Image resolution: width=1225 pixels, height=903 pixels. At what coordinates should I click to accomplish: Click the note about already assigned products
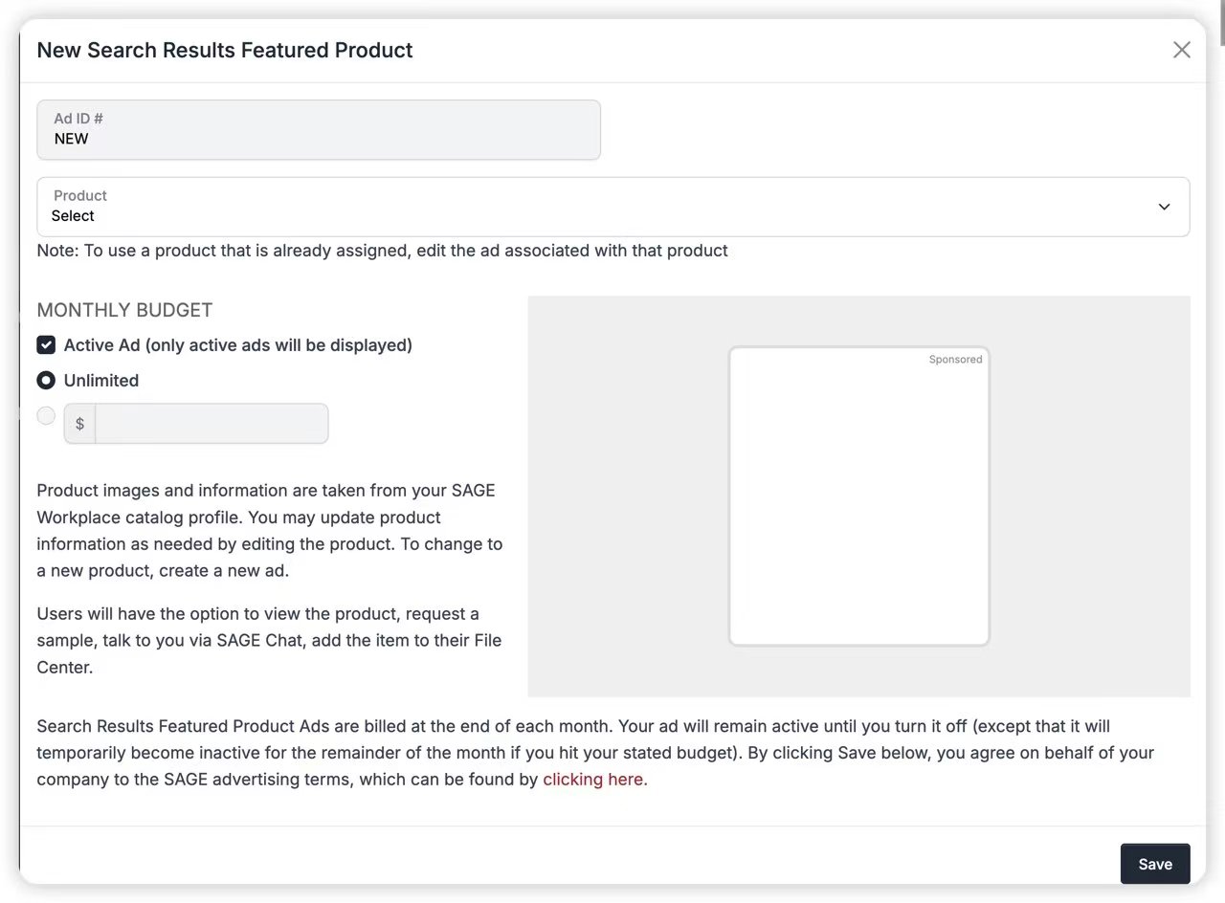pyautogui.click(x=382, y=251)
